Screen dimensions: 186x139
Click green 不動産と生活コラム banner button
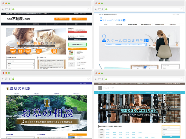(x=77, y=45)
